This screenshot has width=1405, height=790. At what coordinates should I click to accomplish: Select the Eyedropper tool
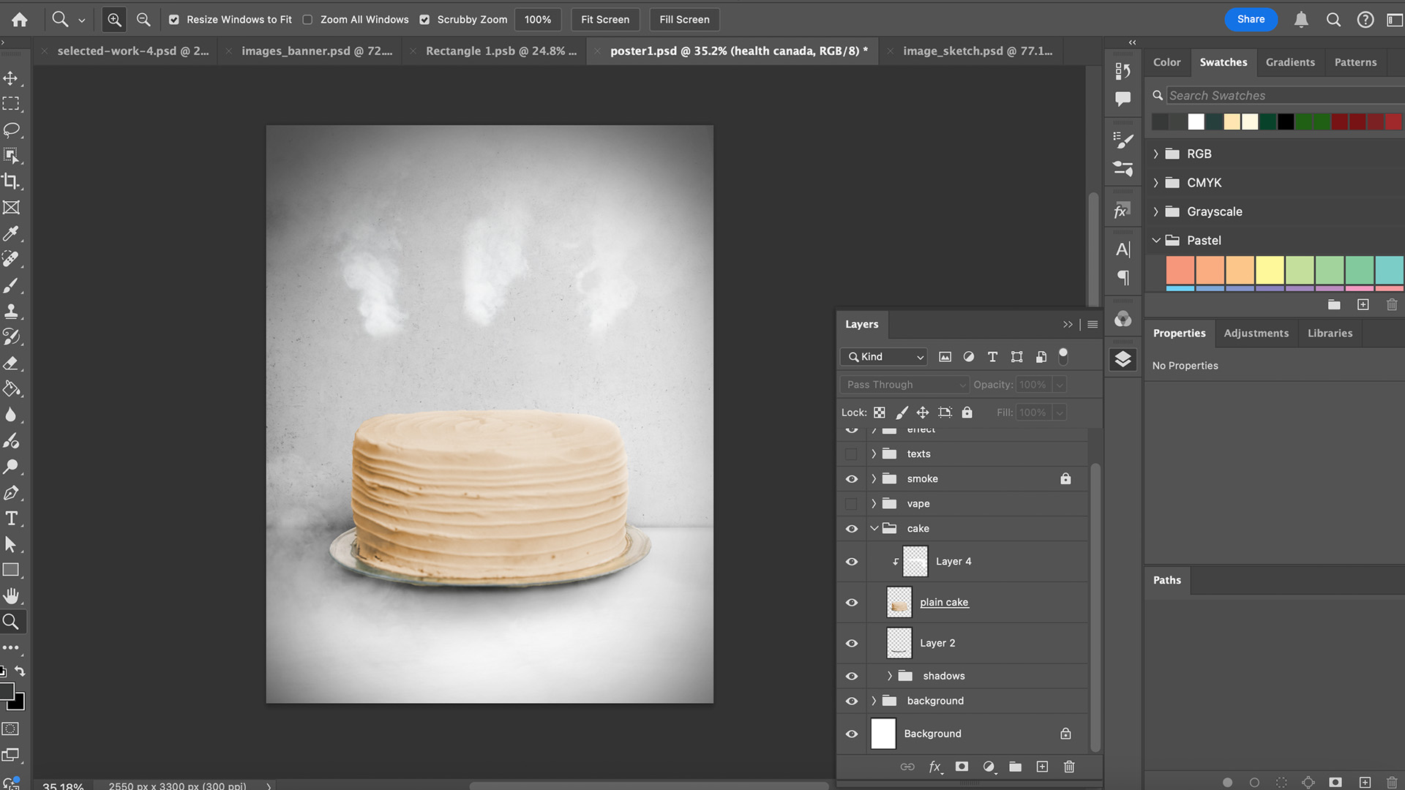[11, 233]
